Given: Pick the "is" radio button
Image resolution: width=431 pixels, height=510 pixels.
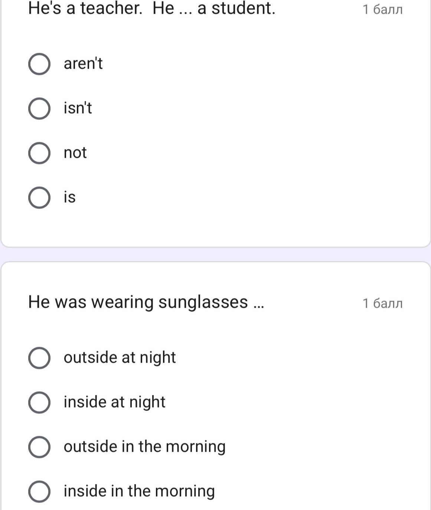Looking at the screenshot, I should (39, 197).
